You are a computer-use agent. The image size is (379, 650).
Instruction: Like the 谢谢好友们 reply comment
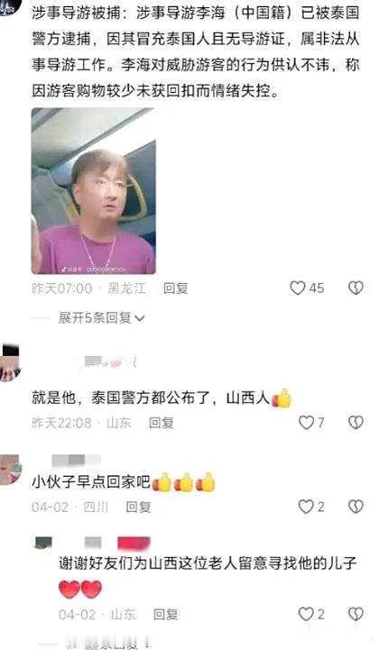pos(306,614)
